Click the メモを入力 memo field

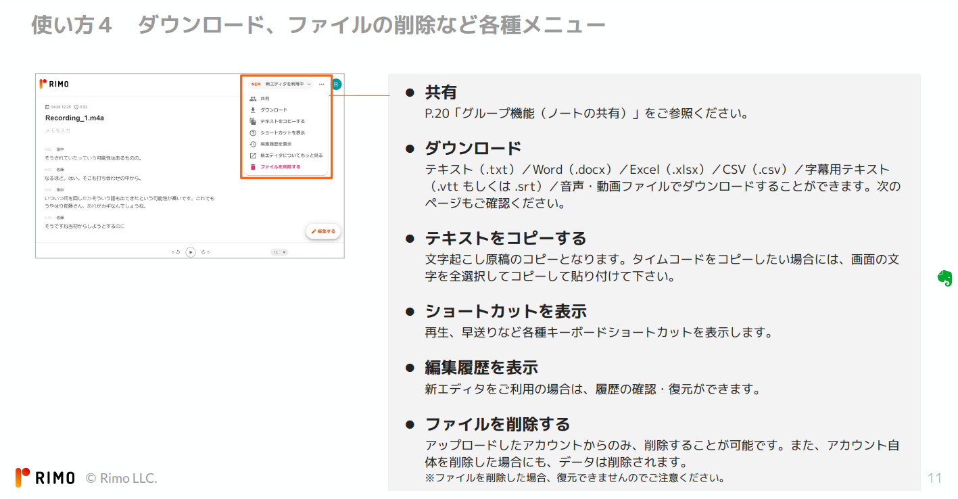pyautogui.click(x=58, y=130)
